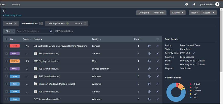Switch to the Hosts tab
Viewport: 223px width, 104px height.
[x=11, y=23]
